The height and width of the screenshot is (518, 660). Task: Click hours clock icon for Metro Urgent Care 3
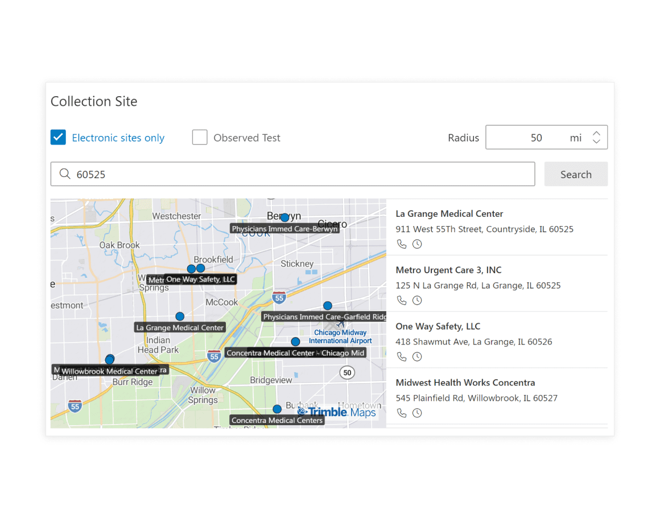click(417, 301)
